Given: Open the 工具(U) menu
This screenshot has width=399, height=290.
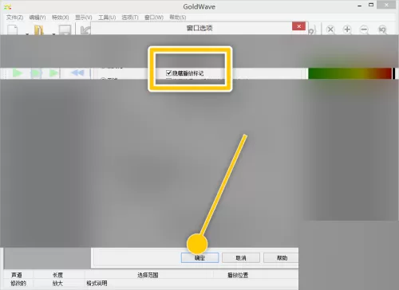Looking at the screenshot, I should pyautogui.click(x=107, y=18).
